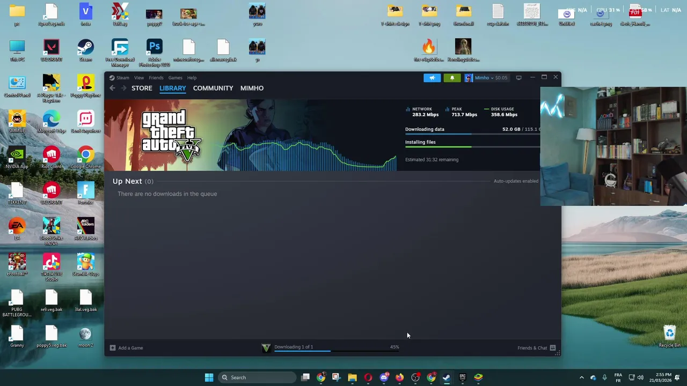The width and height of the screenshot is (687, 386).
Task: Open the View menu
Action: (x=139, y=78)
